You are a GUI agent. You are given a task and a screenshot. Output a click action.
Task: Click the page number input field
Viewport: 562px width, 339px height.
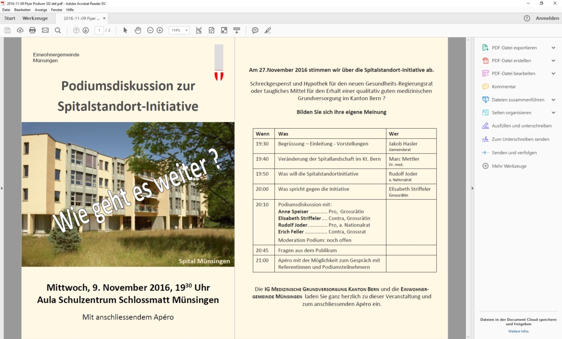point(99,30)
